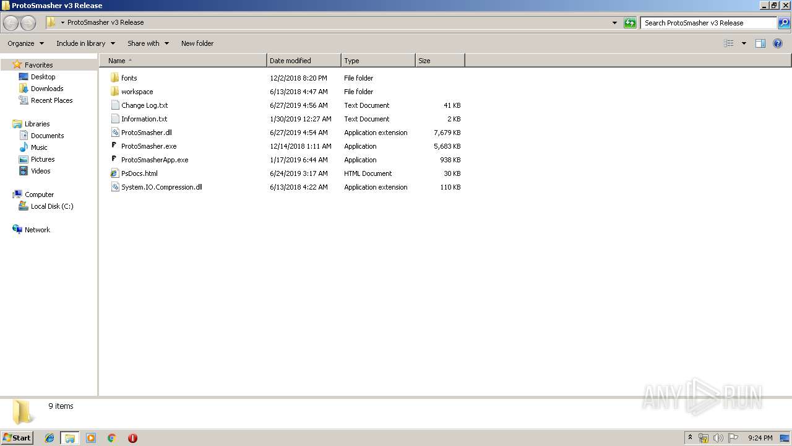Open the Organize dropdown menu
This screenshot has width=792, height=446.
click(25, 43)
